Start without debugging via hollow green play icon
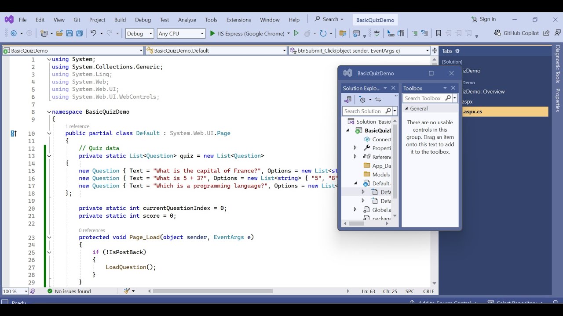The image size is (563, 316). click(296, 33)
